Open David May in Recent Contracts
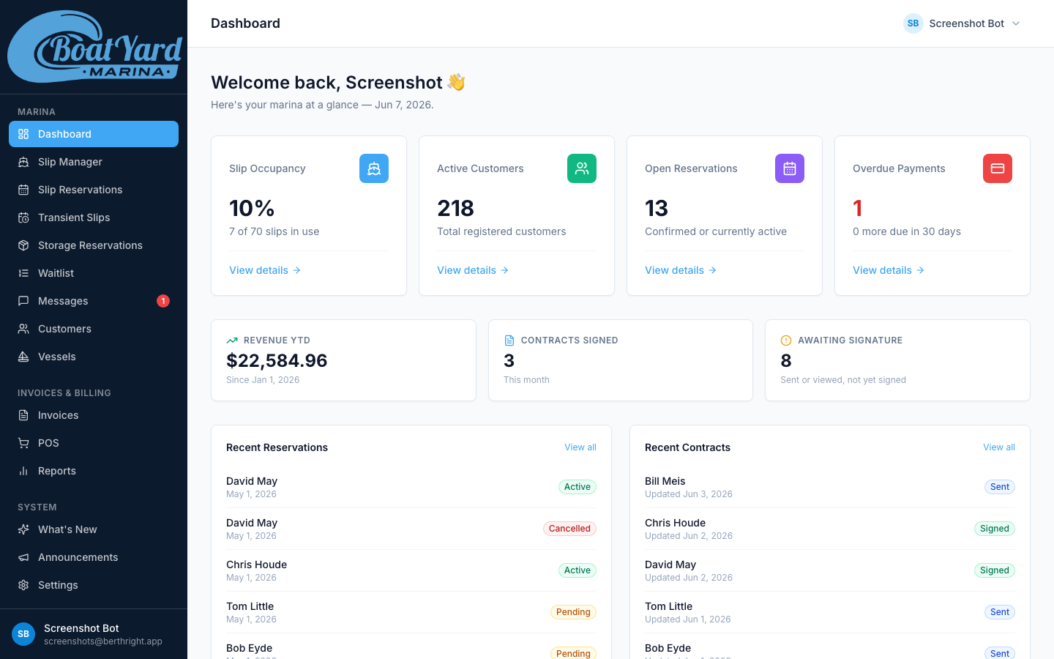The height and width of the screenshot is (659, 1054). [x=830, y=570]
